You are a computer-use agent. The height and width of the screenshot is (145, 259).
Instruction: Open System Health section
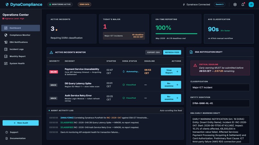click(21, 63)
